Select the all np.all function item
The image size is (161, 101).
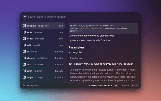pos(43,52)
